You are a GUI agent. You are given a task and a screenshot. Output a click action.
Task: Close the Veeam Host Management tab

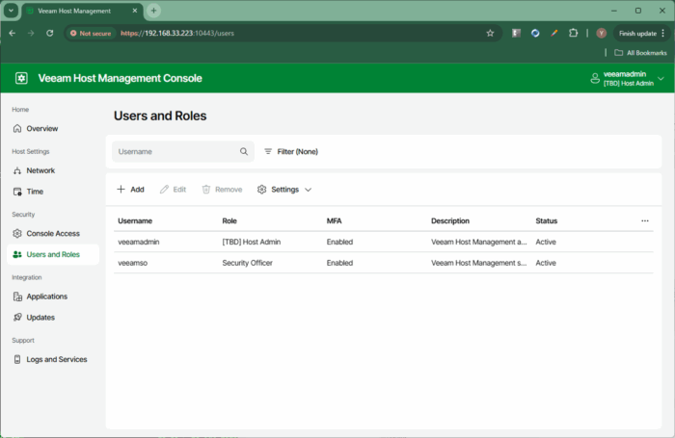coord(135,11)
